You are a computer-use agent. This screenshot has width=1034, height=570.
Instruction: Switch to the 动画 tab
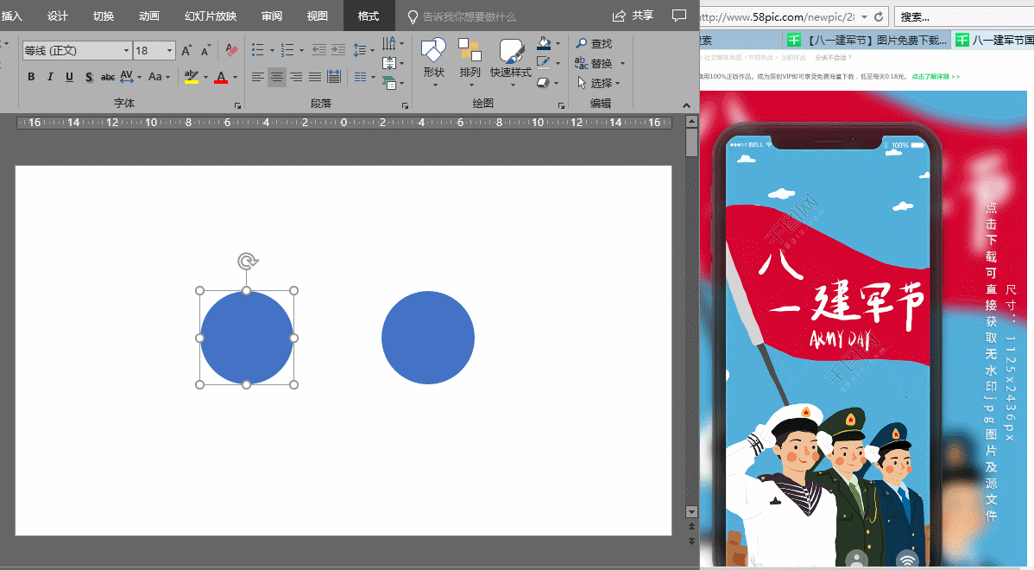click(x=149, y=16)
